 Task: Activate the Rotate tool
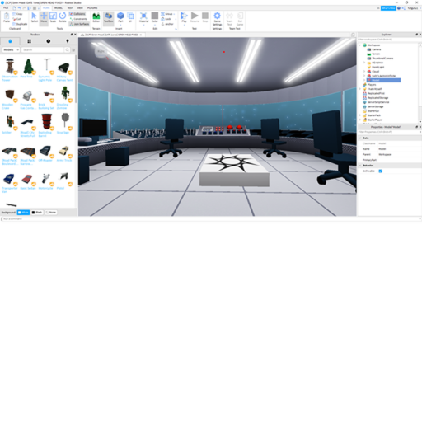(x=63, y=17)
